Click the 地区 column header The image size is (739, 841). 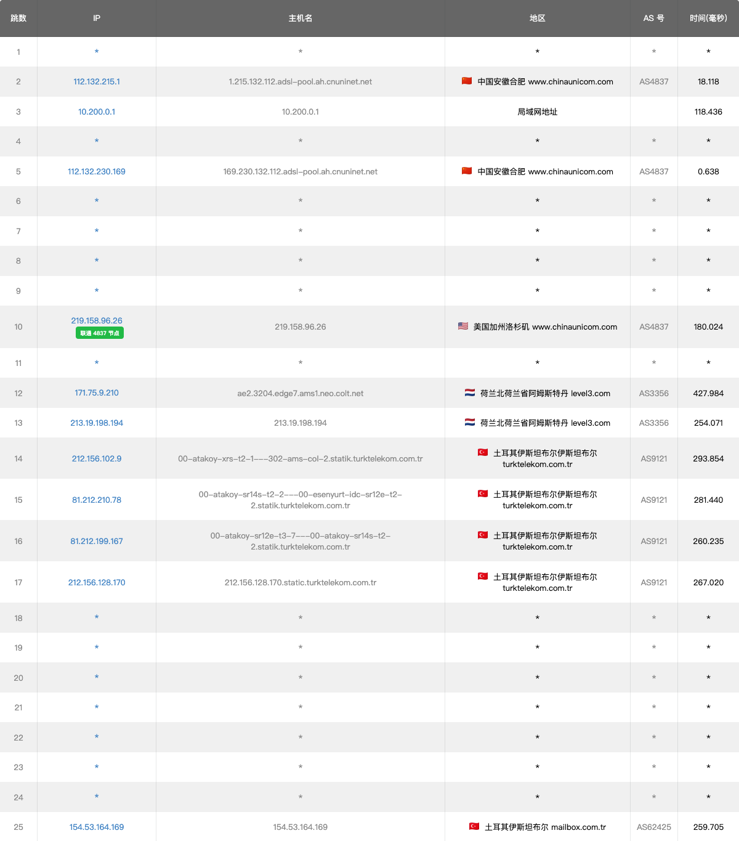538,18
